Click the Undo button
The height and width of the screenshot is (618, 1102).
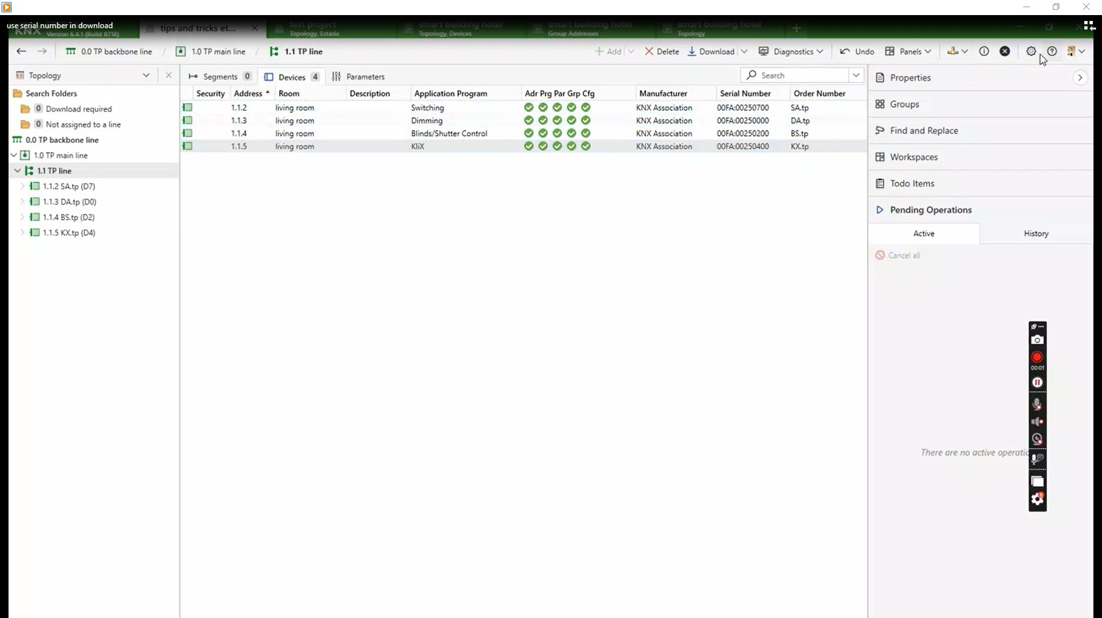coord(857,51)
